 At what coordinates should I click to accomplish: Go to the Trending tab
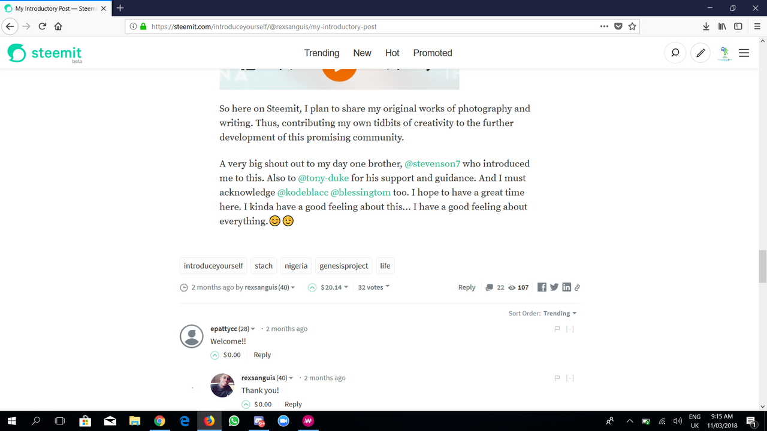[322, 53]
